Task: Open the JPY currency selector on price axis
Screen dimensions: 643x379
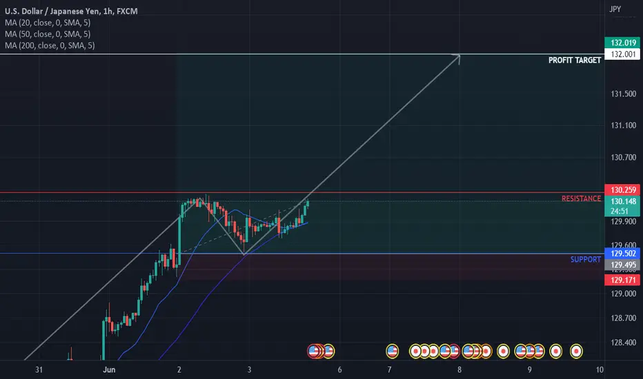Action: coord(615,9)
